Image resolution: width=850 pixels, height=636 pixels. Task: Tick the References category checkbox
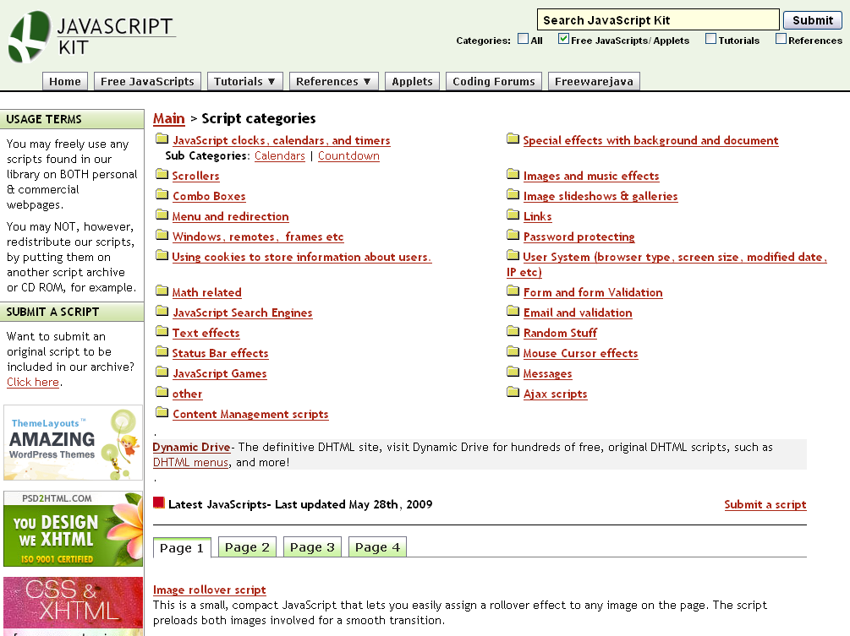[781, 39]
